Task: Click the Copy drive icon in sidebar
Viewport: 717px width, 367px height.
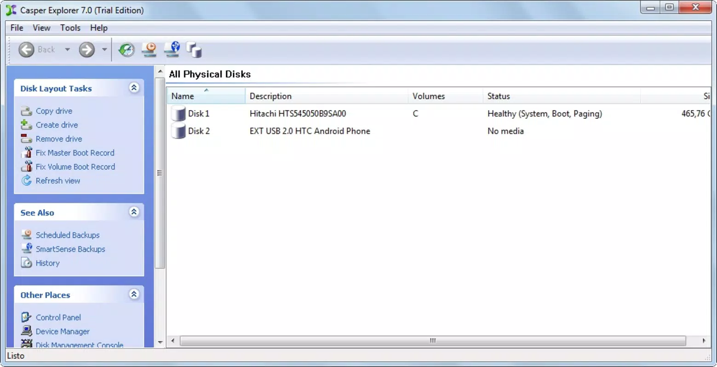Action: 27,111
